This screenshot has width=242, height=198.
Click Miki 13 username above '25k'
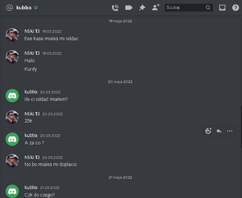tap(32, 114)
